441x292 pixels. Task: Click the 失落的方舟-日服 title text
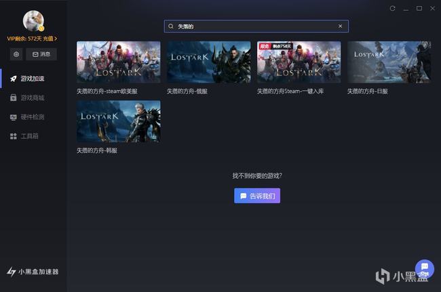tap(367, 91)
